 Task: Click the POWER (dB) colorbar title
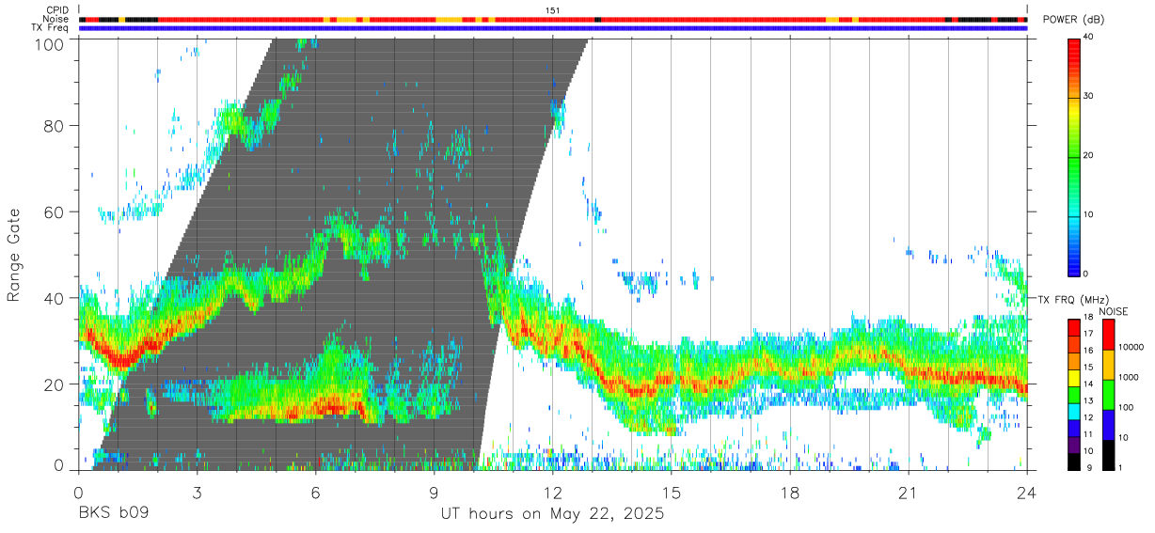point(1073,21)
